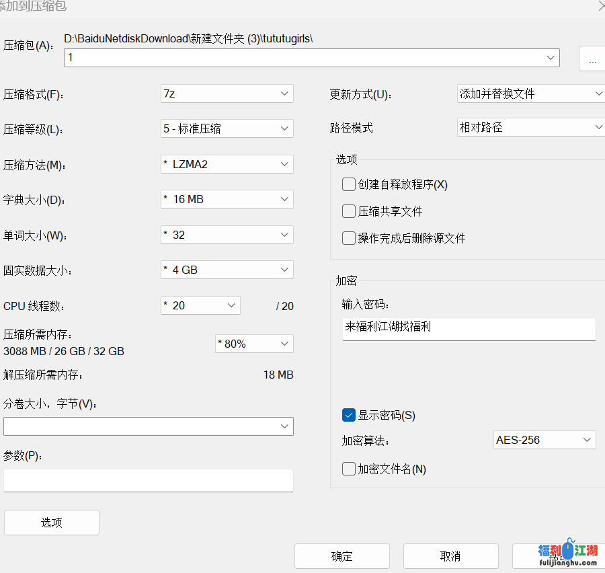Image resolution: width=605 pixels, height=573 pixels.
Task: Click the password input field
Action: click(469, 328)
